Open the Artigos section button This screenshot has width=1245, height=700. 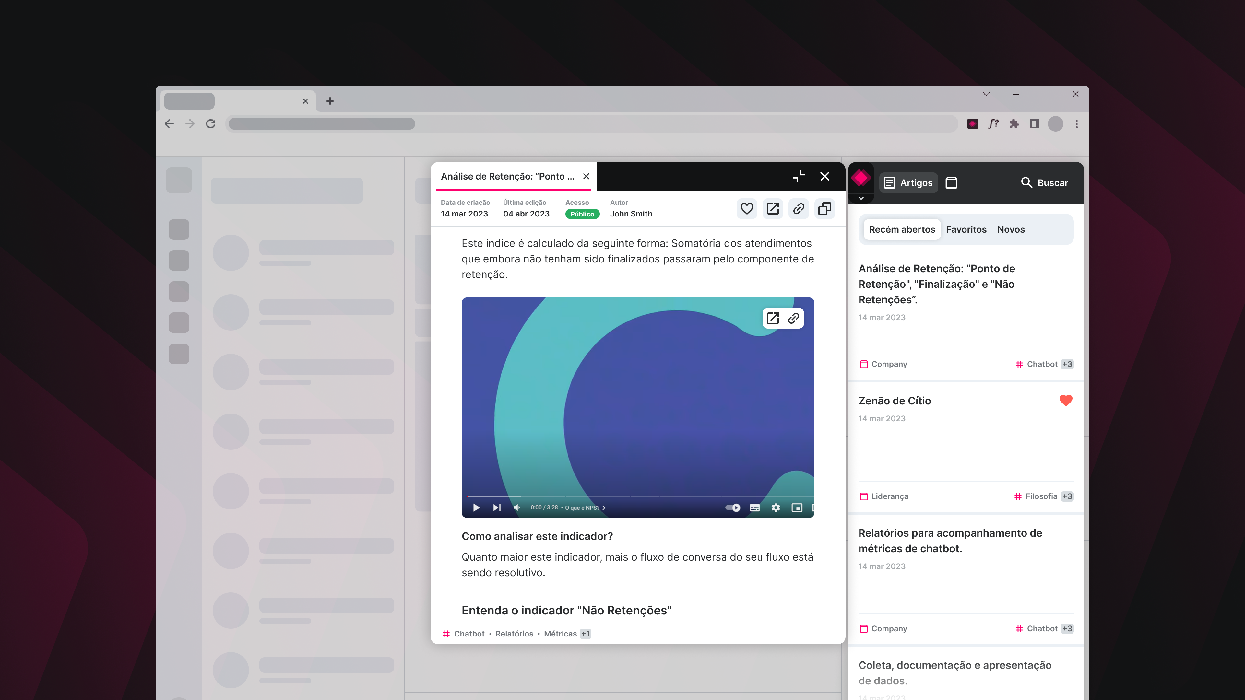908,182
